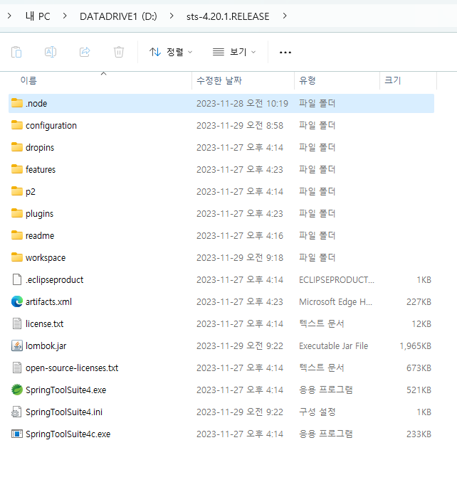Viewport: 457px width, 477px height.
Task: Click the dropins folder name
Action: pos(40,148)
